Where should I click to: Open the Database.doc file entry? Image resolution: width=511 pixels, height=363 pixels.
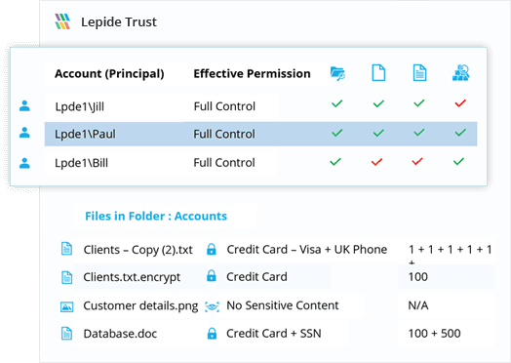click(x=120, y=334)
